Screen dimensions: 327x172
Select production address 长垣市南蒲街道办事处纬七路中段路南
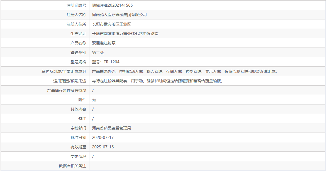point(125,34)
